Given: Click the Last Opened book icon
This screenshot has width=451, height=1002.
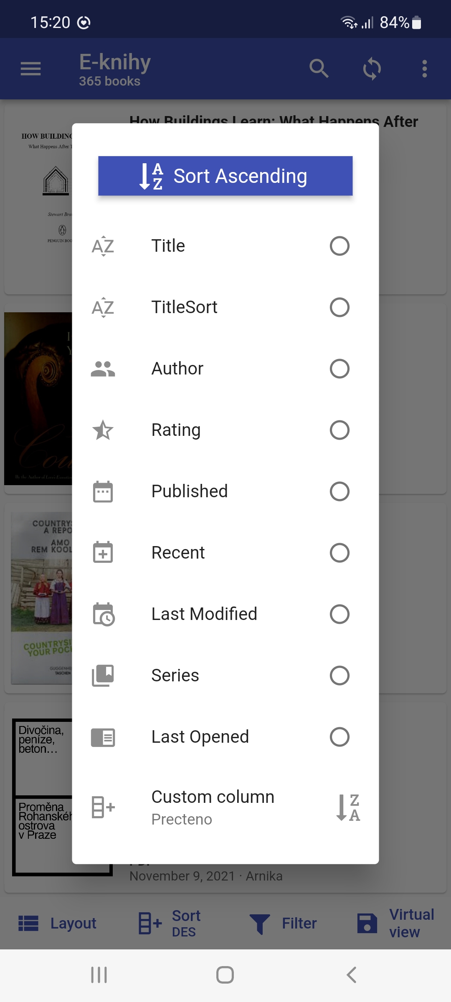Looking at the screenshot, I should (103, 737).
